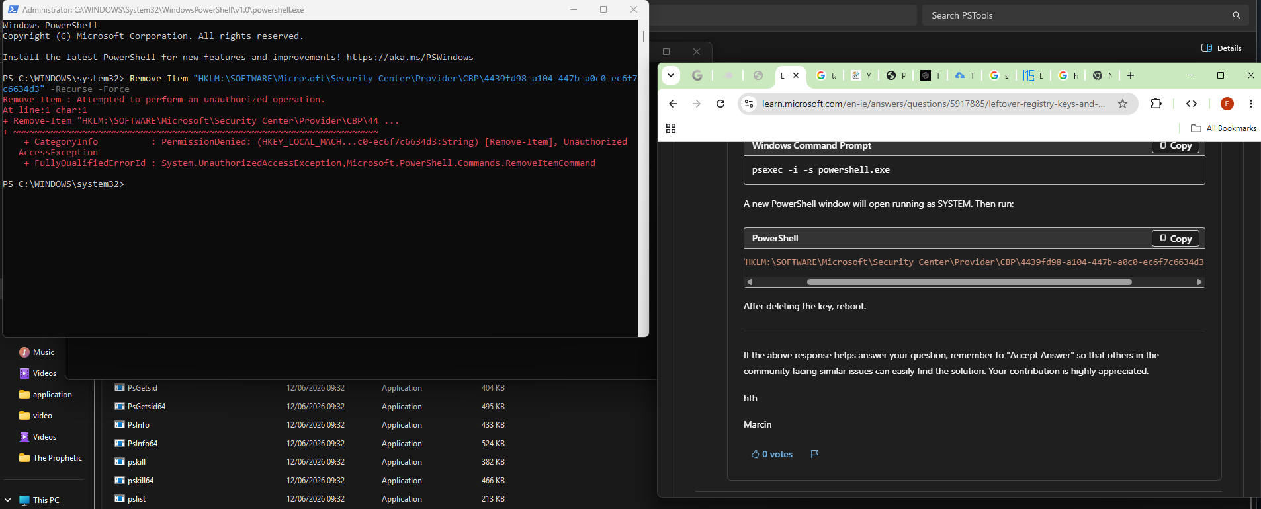This screenshot has height=509, width=1261.
Task: Close the background Explorer tab with X
Action: [696, 52]
